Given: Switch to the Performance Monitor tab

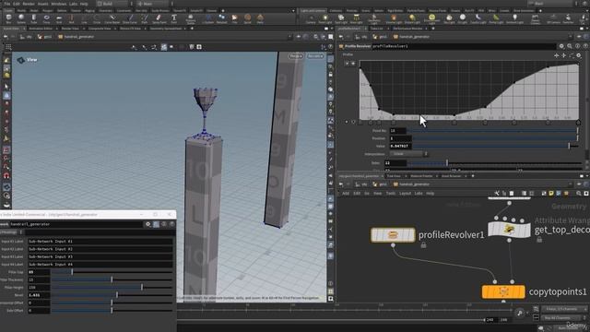Looking at the screenshot, I should (x=407, y=29).
